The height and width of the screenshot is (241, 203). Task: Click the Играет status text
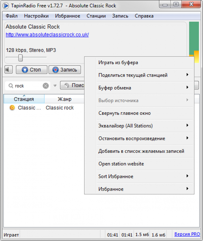(x=11, y=235)
